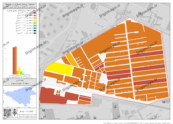Click the amber legend swatch for 76–80 square meters
The image size is (173, 124).
[35, 18]
